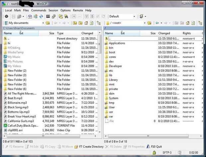Open the Help menu
The width and height of the screenshot is (206, 157).
click(x=88, y=10)
